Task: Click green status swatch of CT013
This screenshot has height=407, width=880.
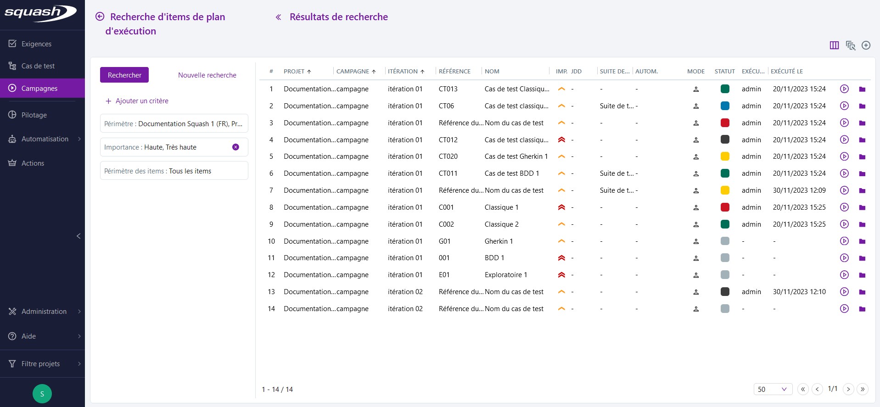Action: (x=725, y=89)
